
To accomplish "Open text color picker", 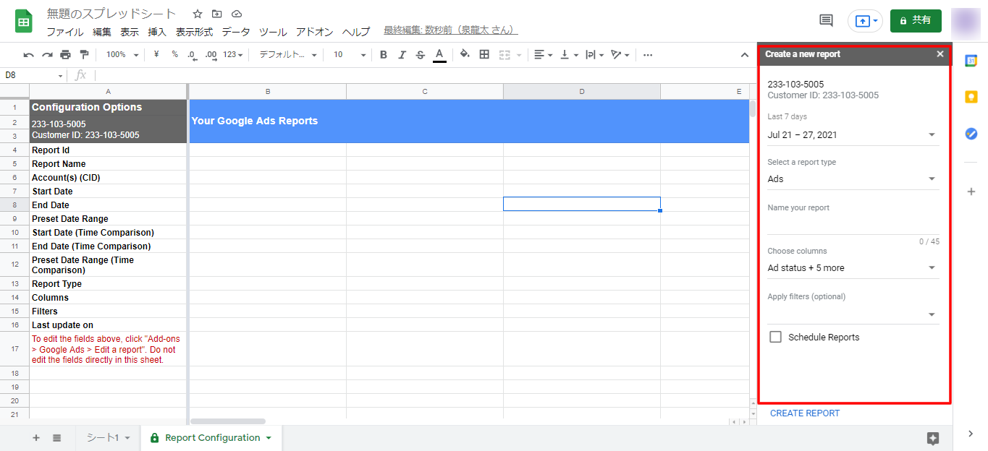I will 439,55.
